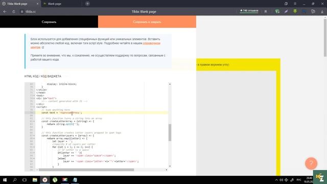Click the orange "Сохранить и закрыть" button

147,21
